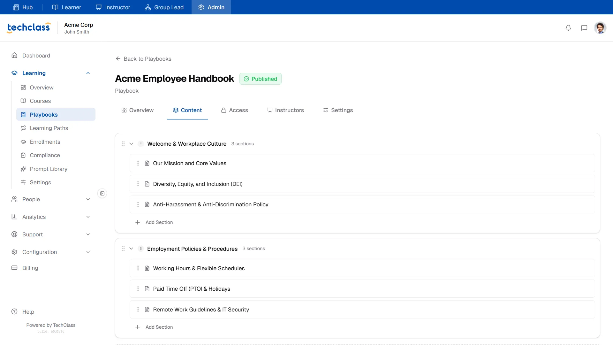Open Learning Paths in the sidebar
Viewport: 613px width, 345px height.
click(x=56, y=128)
